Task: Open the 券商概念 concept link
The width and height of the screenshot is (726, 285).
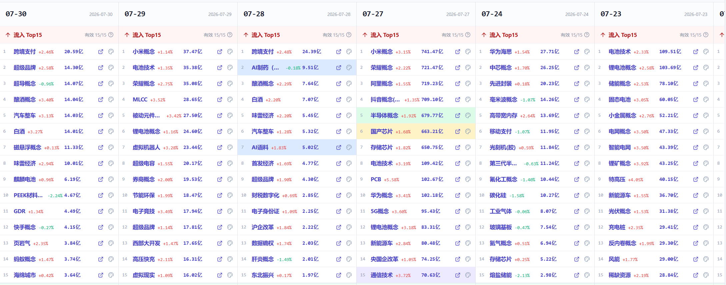Action: point(144,179)
